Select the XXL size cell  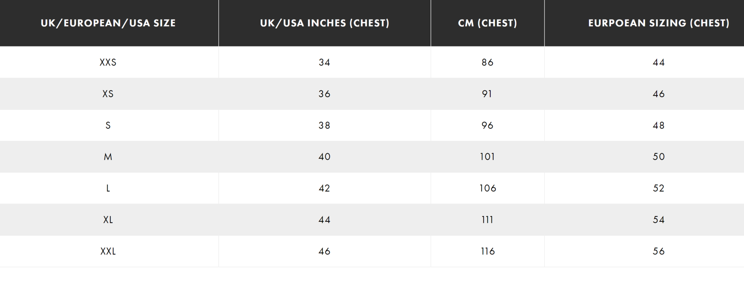[108, 251]
